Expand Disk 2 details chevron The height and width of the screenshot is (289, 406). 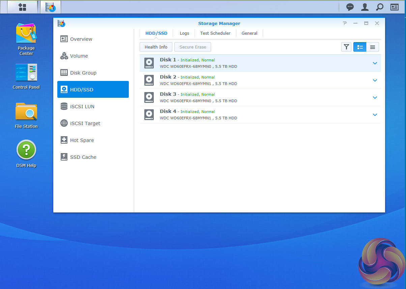tap(375, 80)
